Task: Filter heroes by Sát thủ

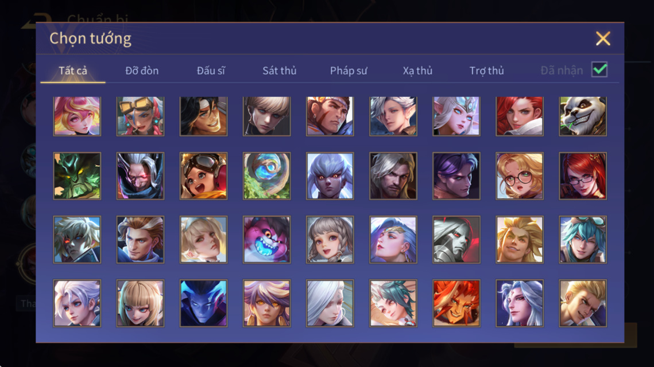Action: (x=280, y=71)
